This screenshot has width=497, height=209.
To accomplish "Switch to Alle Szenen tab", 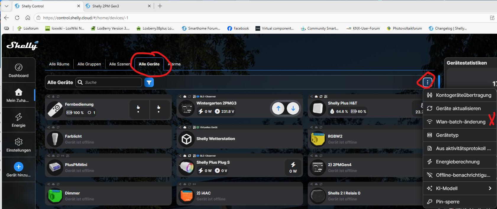I will 120,64.
